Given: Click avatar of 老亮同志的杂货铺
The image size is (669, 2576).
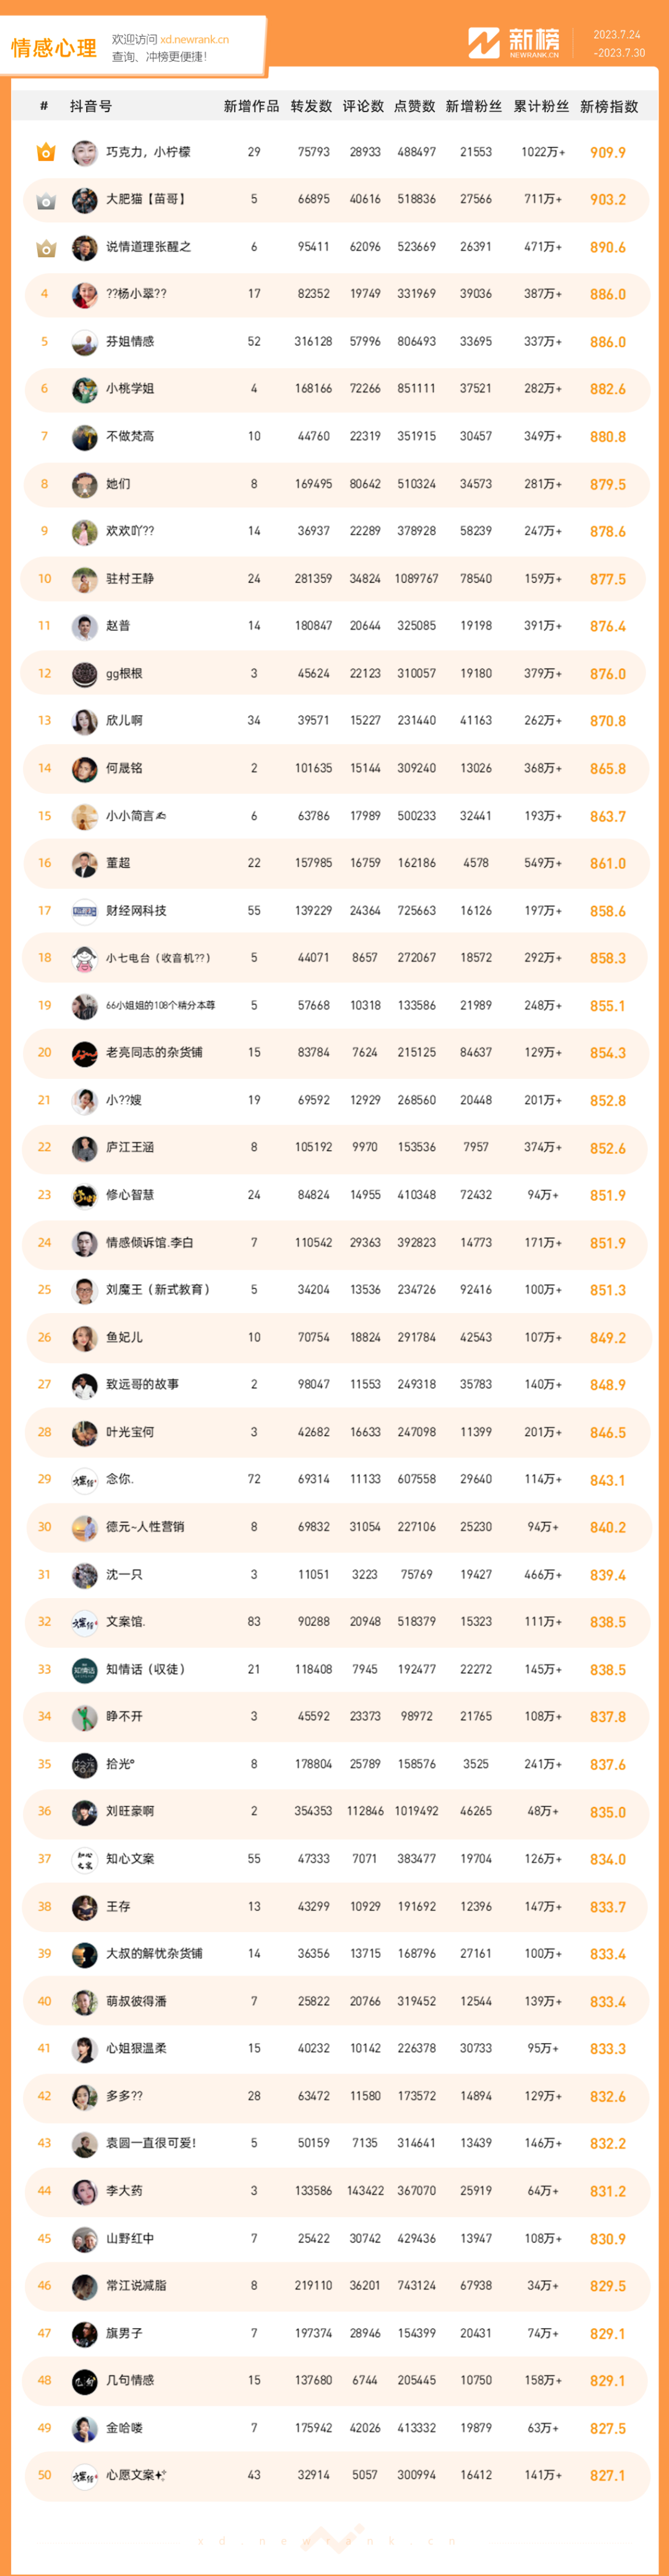Looking at the screenshot, I should click(x=84, y=1053).
